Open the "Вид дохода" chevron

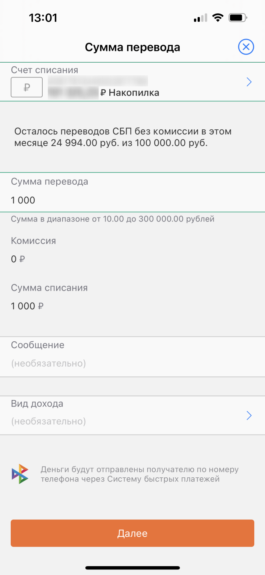pyautogui.click(x=249, y=416)
